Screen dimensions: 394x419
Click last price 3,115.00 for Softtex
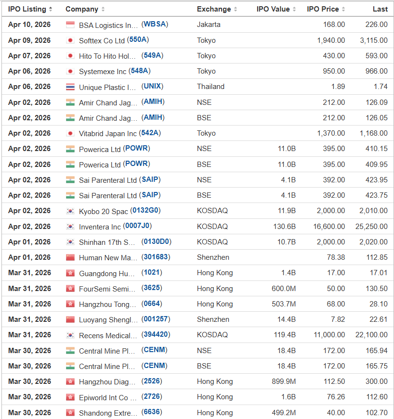pos(374,40)
